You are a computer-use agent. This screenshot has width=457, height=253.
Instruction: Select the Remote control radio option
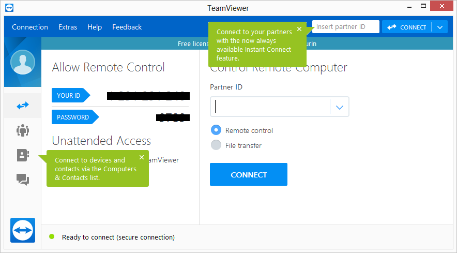(216, 130)
